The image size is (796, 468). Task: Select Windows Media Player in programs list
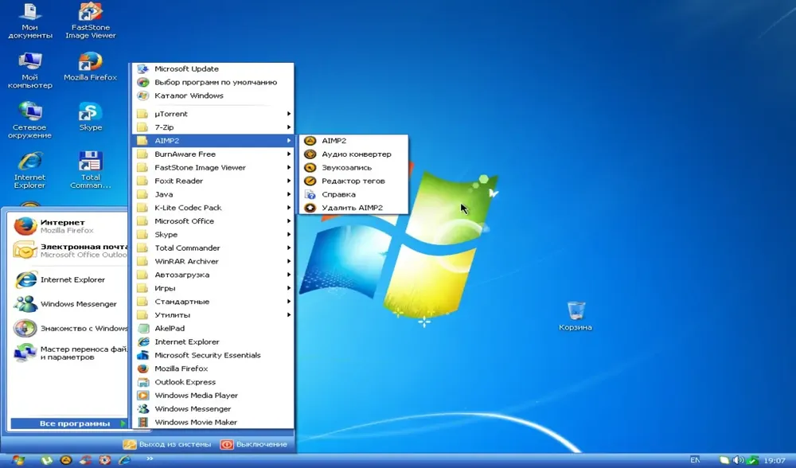point(213,396)
